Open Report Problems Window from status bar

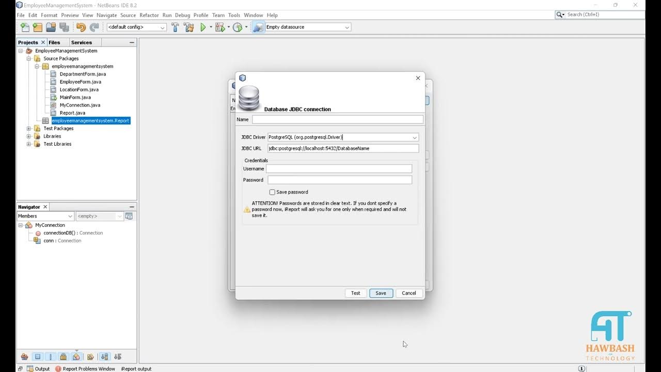pyautogui.click(x=85, y=369)
